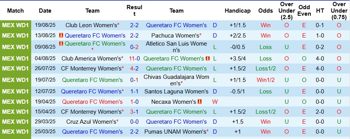Click the Odd Even column header
The width and height of the screenshot is (350, 139).
304,11
